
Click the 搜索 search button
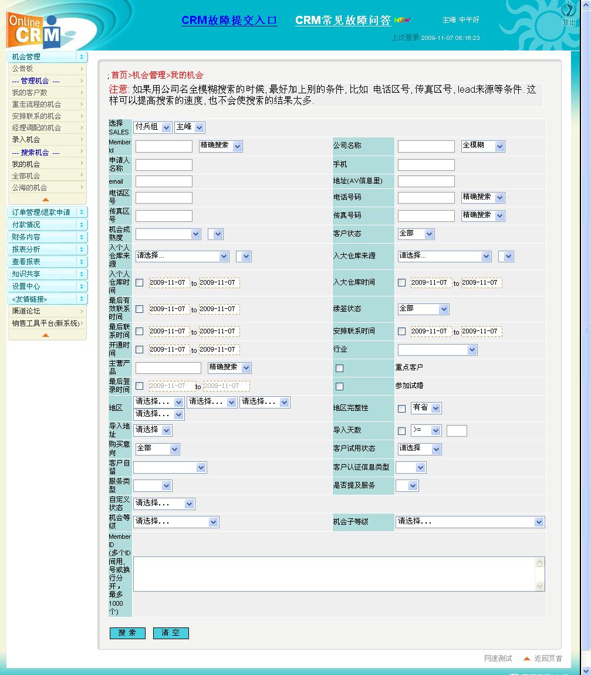(127, 633)
